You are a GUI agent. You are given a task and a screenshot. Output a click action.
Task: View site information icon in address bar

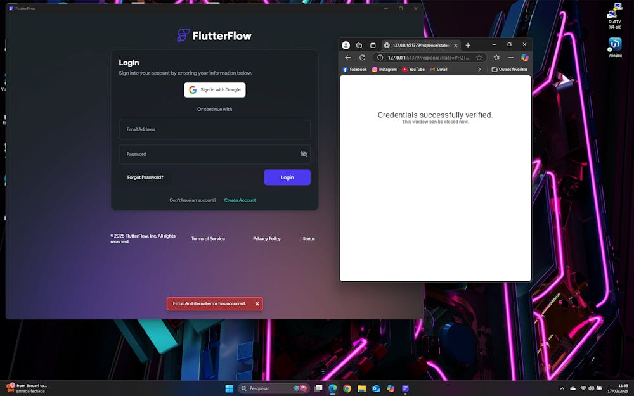[380, 58]
